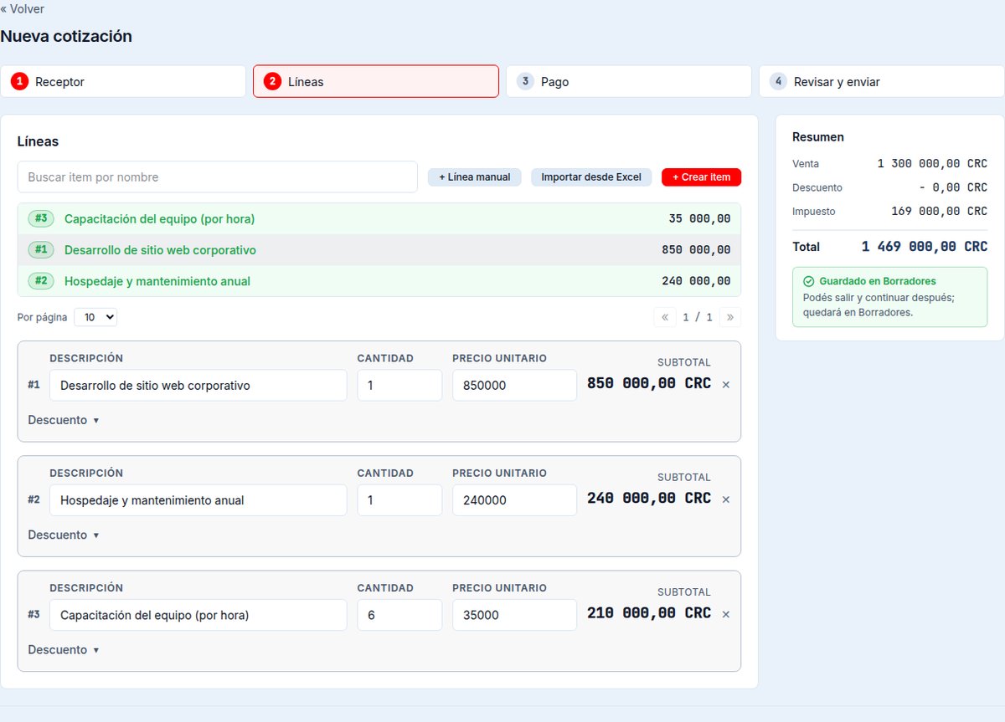This screenshot has width=1005, height=722.
Task: Expand Descuento for line #2 Hospedaje
Action: (x=64, y=535)
